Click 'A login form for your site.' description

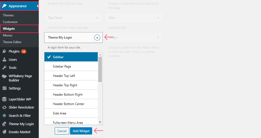64,47
